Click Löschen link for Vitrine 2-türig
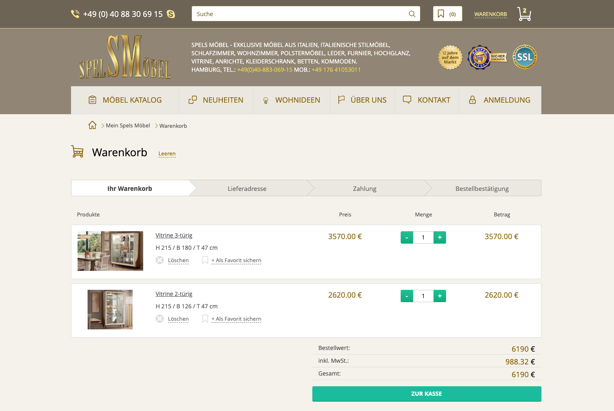This screenshot has height=411, width=614. [x=178, y=319]
